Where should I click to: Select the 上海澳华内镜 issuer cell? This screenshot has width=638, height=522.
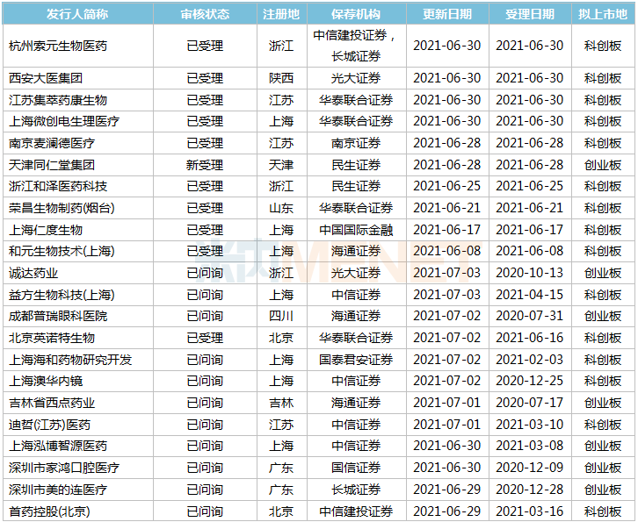[77, 381]
